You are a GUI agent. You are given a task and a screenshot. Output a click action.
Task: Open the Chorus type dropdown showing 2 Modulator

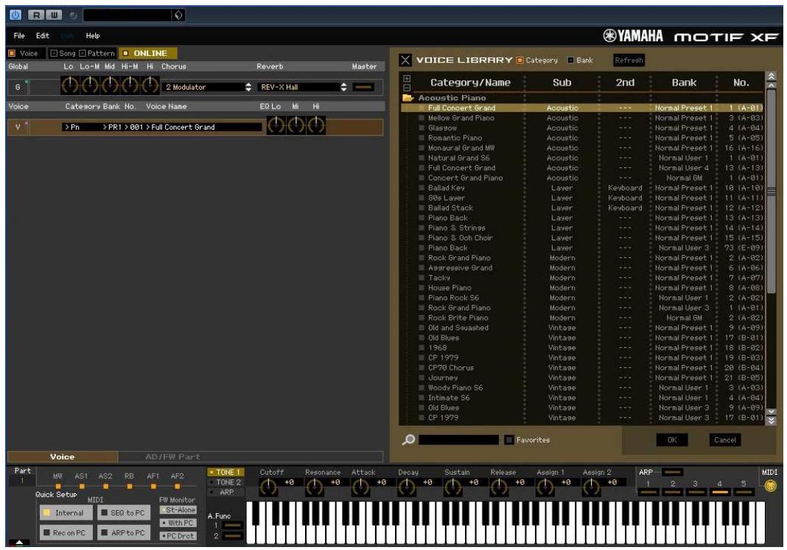[x=207, y=87]
